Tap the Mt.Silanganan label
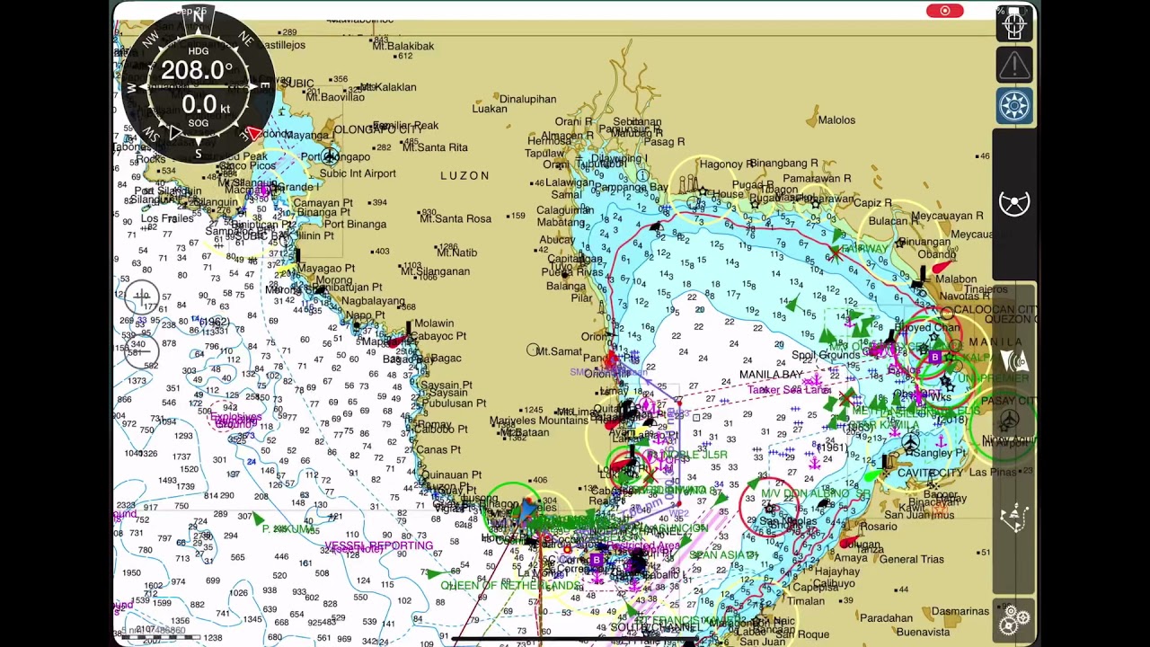 pyautogui.click(x=437, y=271)
